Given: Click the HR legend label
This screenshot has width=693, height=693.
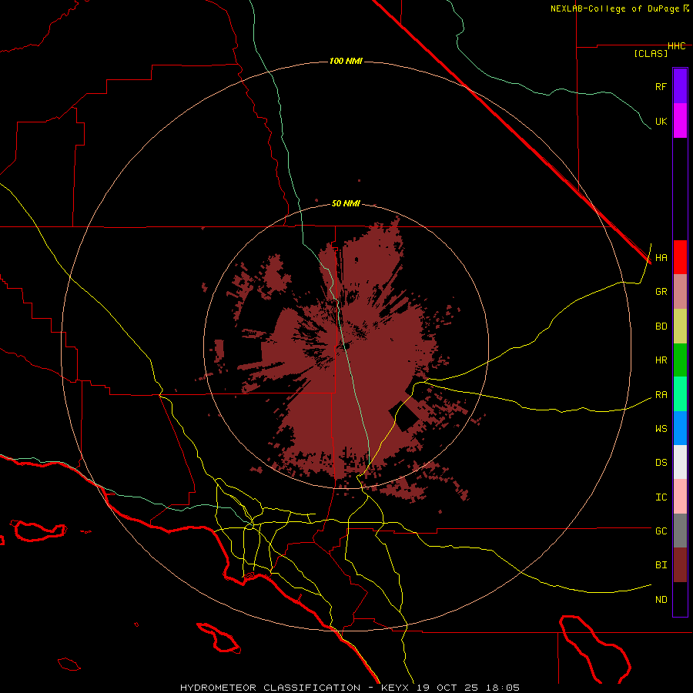Looking at the screenshot, I should pos(661,360).
